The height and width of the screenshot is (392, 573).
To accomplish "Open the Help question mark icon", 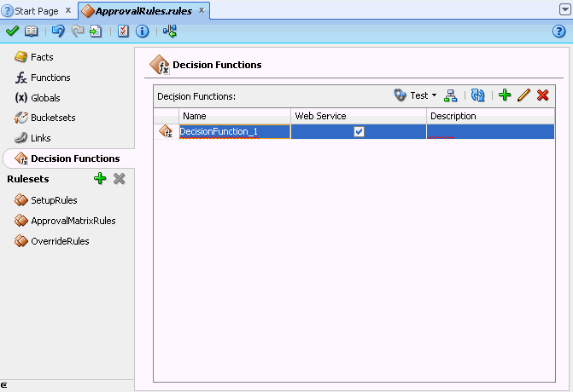I will tap(558, 32).
